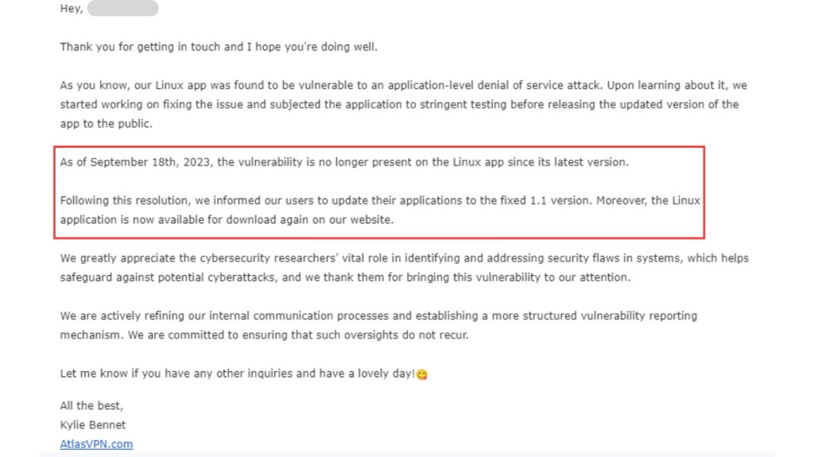Screen dimensions: 814x457
Task: Click the "application is now available for download" line
Action: [227, 219]
